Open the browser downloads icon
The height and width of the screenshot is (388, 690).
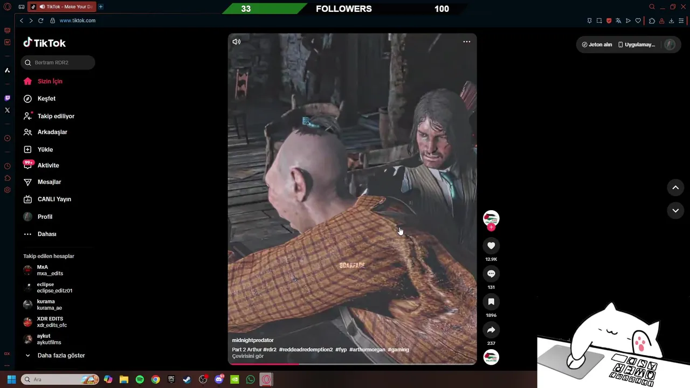click(671, 20)
